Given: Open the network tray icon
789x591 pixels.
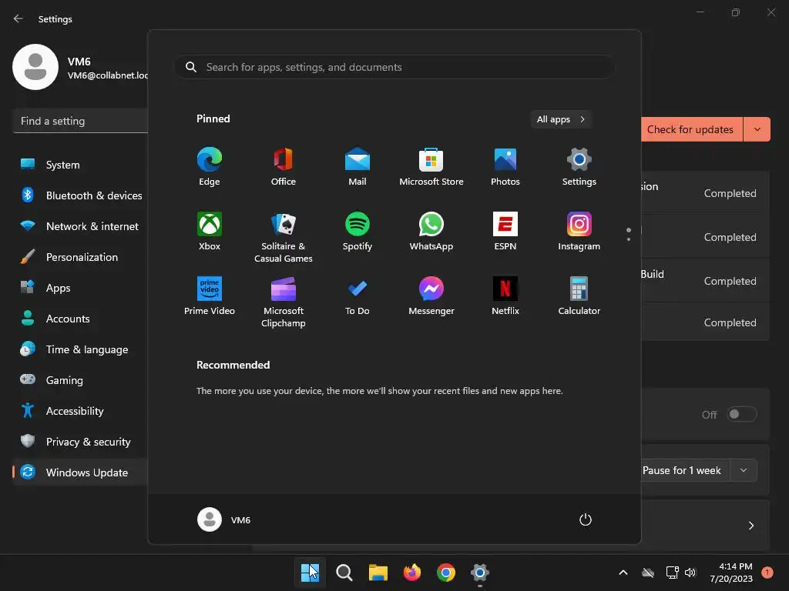Looking at the screenshot, I should pos(672,573).
